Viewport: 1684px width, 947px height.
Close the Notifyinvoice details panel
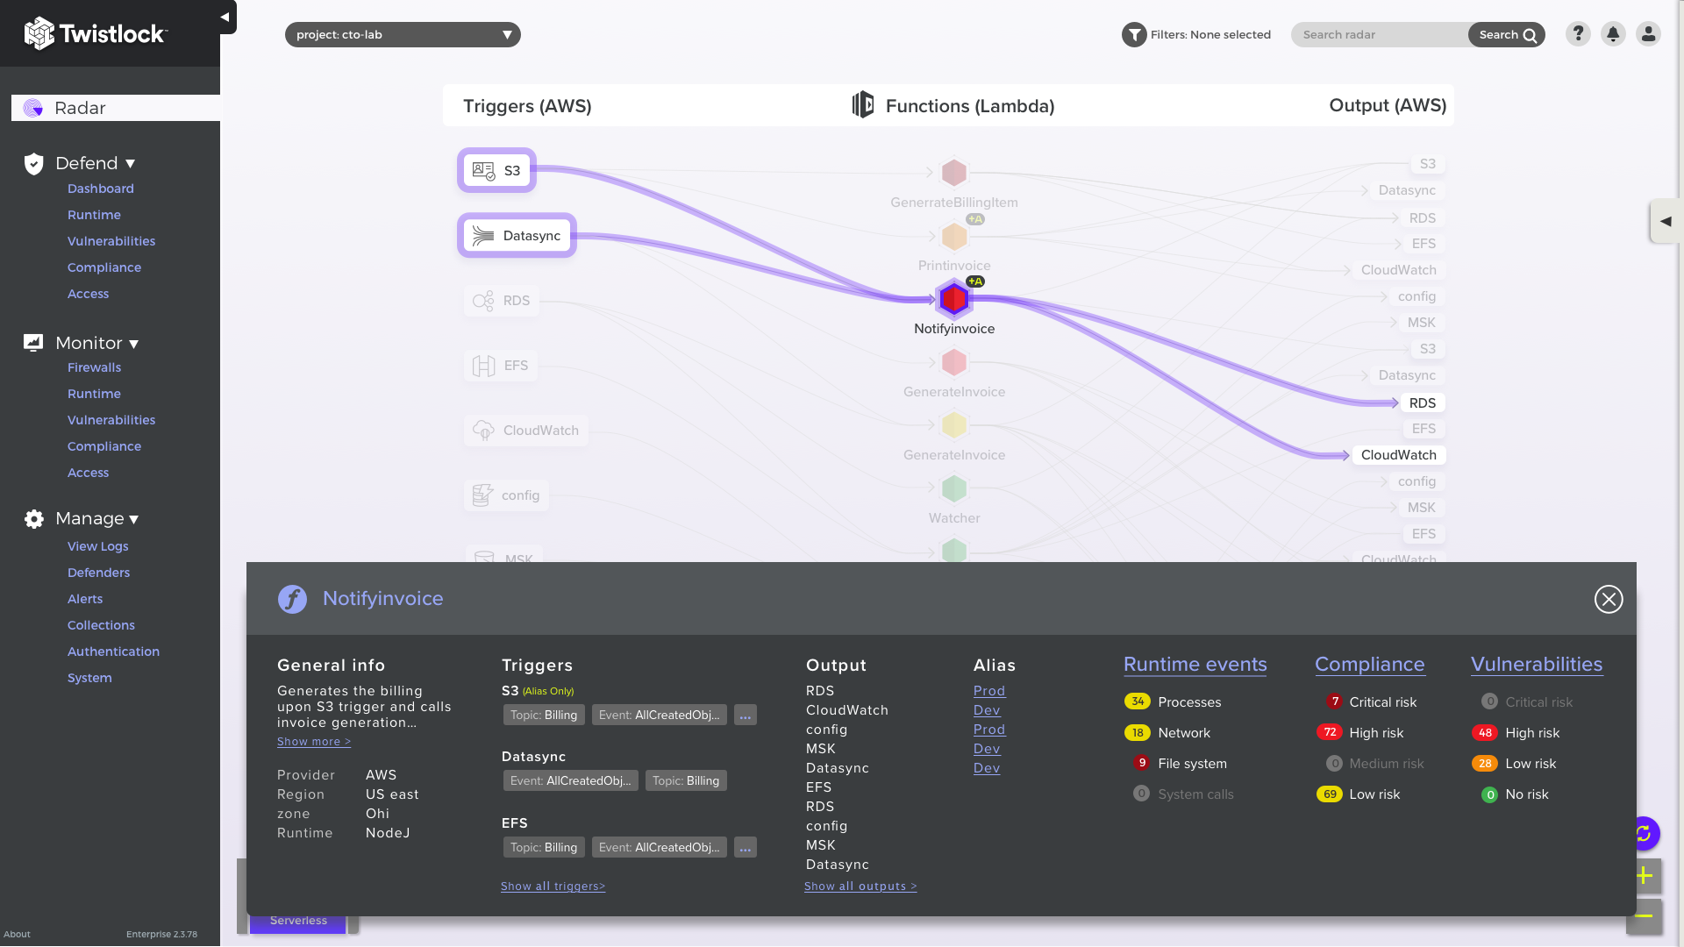click(x=1609, y=600)
